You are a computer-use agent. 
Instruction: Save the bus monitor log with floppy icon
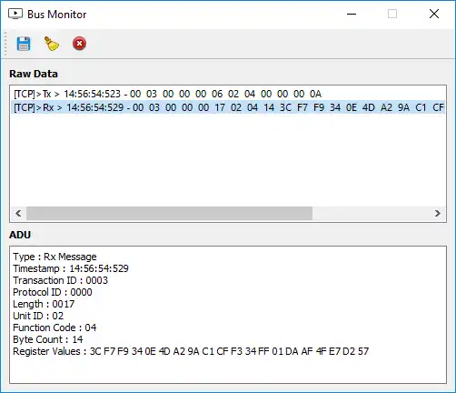coord(24,44)
